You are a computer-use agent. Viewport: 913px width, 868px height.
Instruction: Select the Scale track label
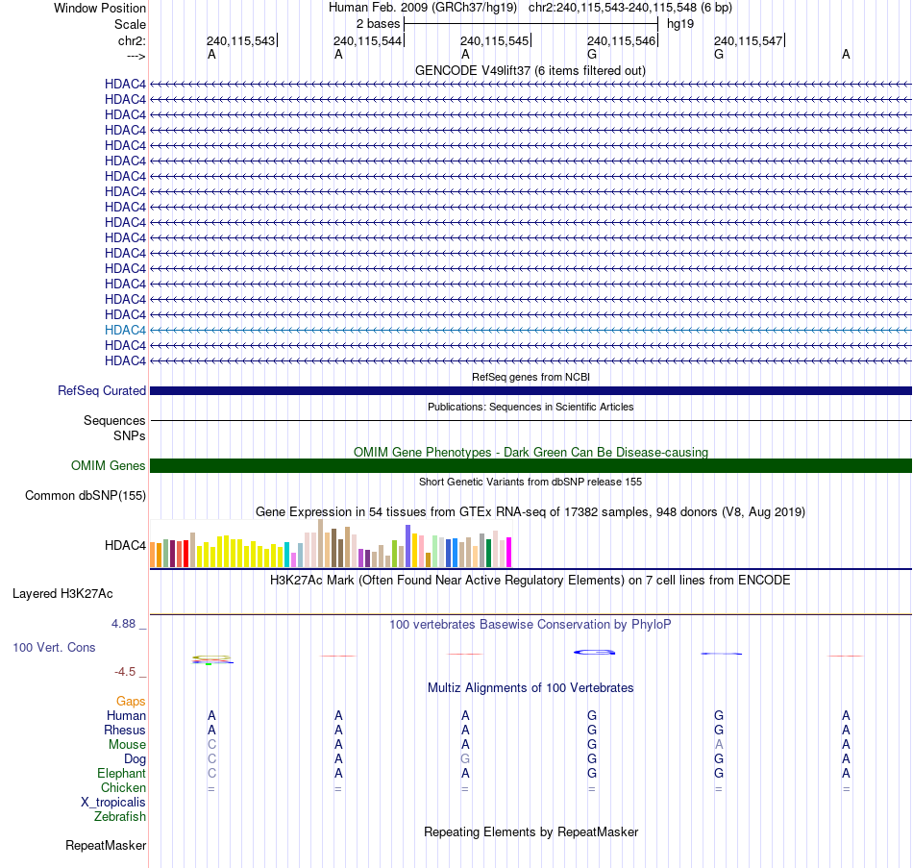click(x=130, y=24)
